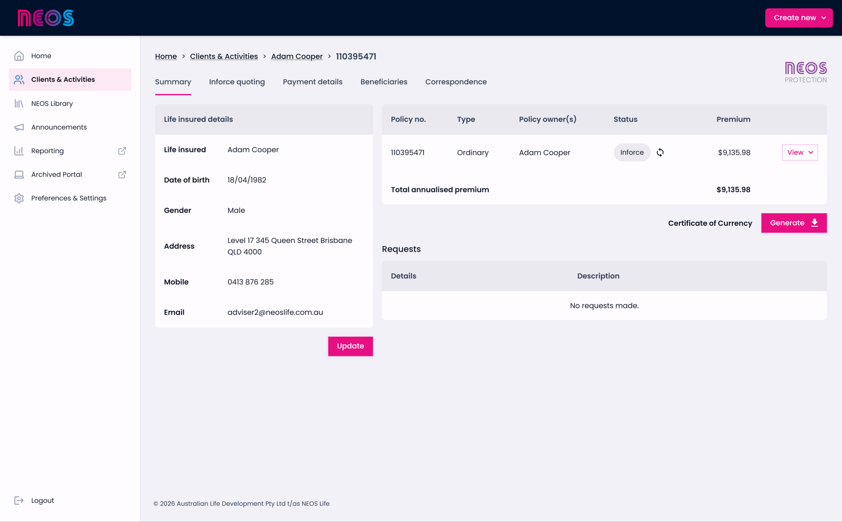Click the Logout exit icon

(x=19, y=501)
